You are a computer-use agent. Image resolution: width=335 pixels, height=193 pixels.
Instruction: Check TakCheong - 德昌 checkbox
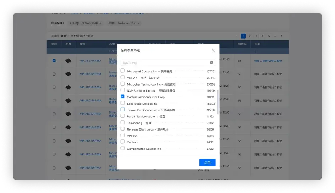click(122, 122)
